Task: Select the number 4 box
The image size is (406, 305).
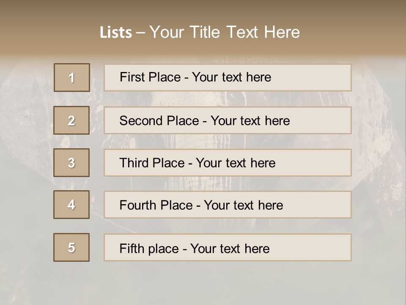Action: (71, 205)
